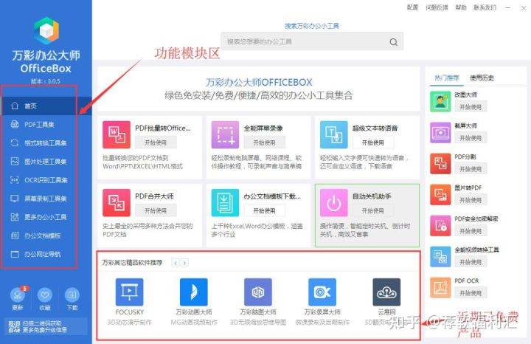The image size is (531, 344).
Task: Start using PDF安全加密解密 tool
Action: 471,231
